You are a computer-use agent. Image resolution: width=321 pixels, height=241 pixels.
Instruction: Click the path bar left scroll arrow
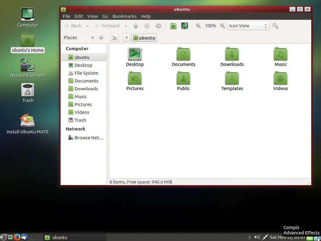coord(126,38)
